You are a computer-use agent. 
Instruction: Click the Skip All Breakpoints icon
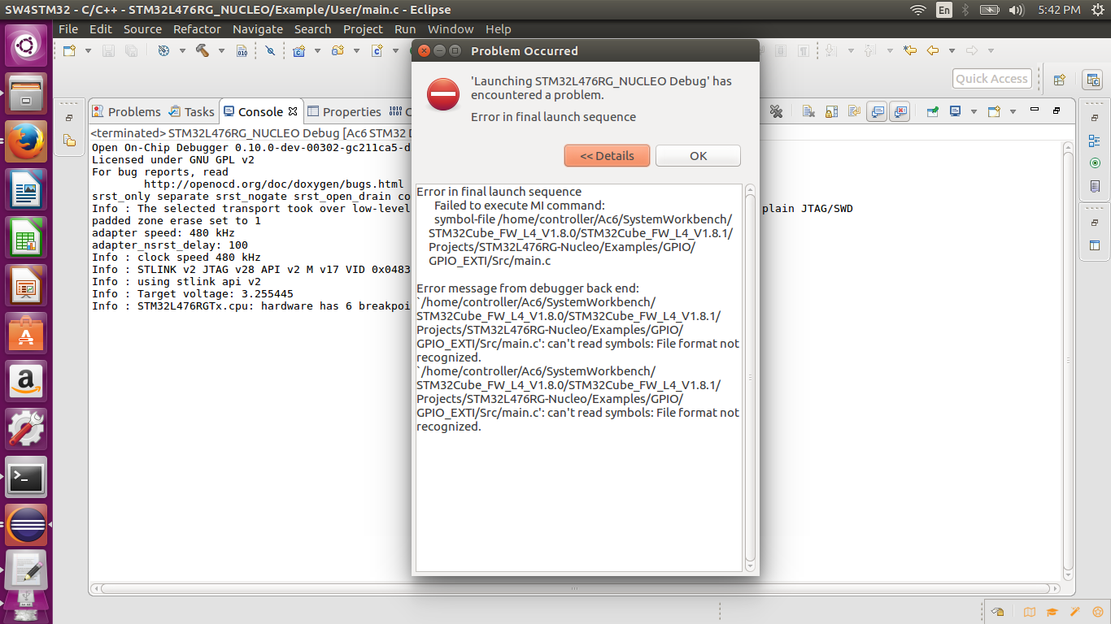tap(270, 50)
